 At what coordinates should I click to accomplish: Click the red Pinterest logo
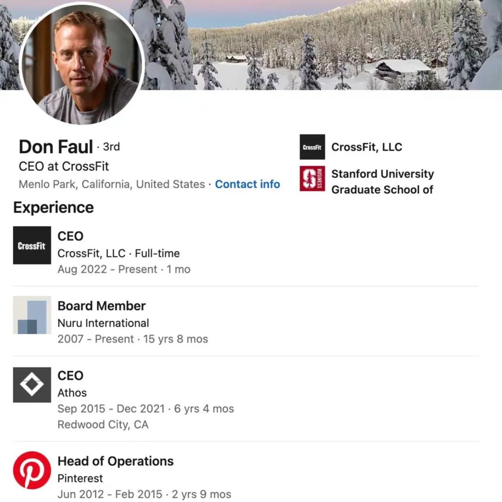pos(32,470)
